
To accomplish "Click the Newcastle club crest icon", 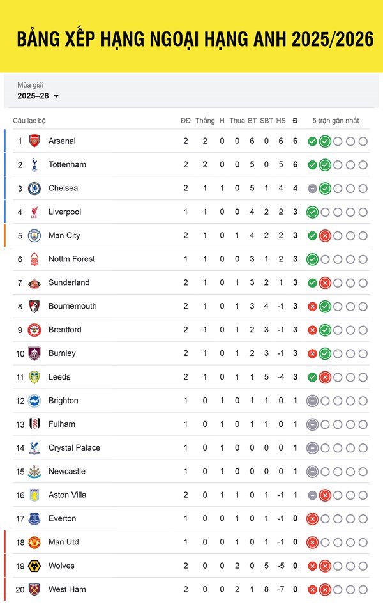I will 34,471.
